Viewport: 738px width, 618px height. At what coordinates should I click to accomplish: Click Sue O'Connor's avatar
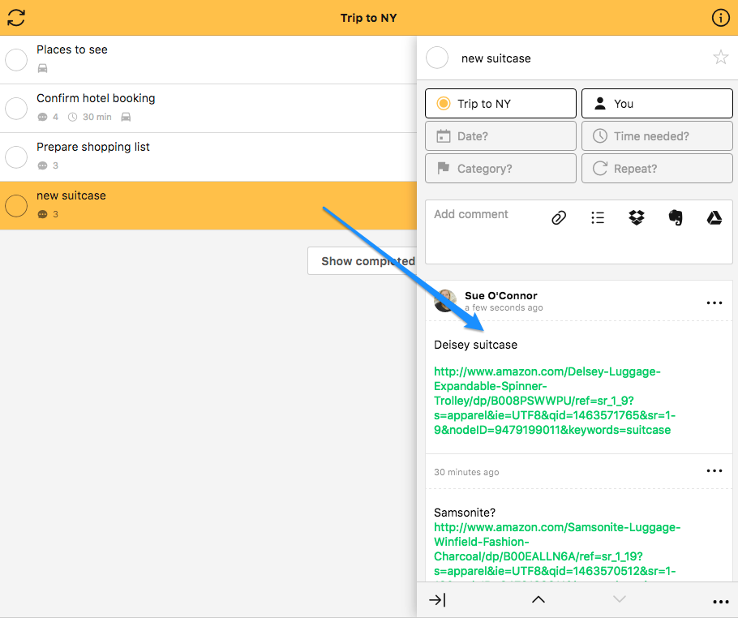tap(444, 301)
